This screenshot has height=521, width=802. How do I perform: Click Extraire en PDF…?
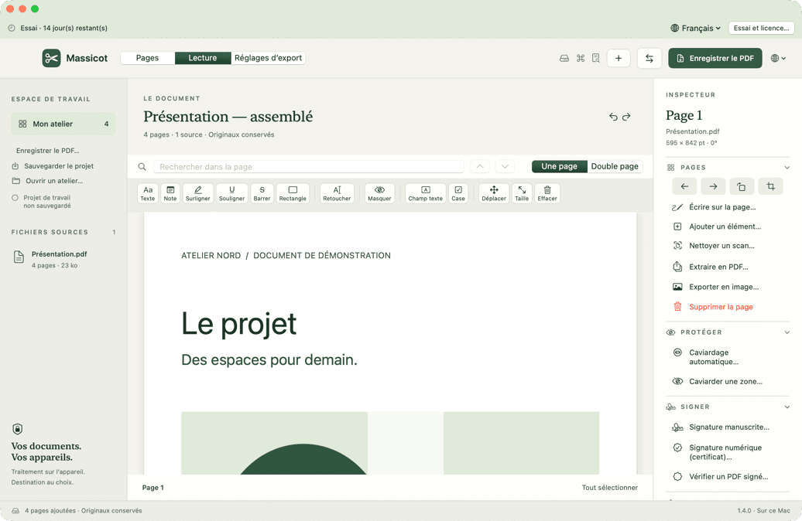(711, 267)
